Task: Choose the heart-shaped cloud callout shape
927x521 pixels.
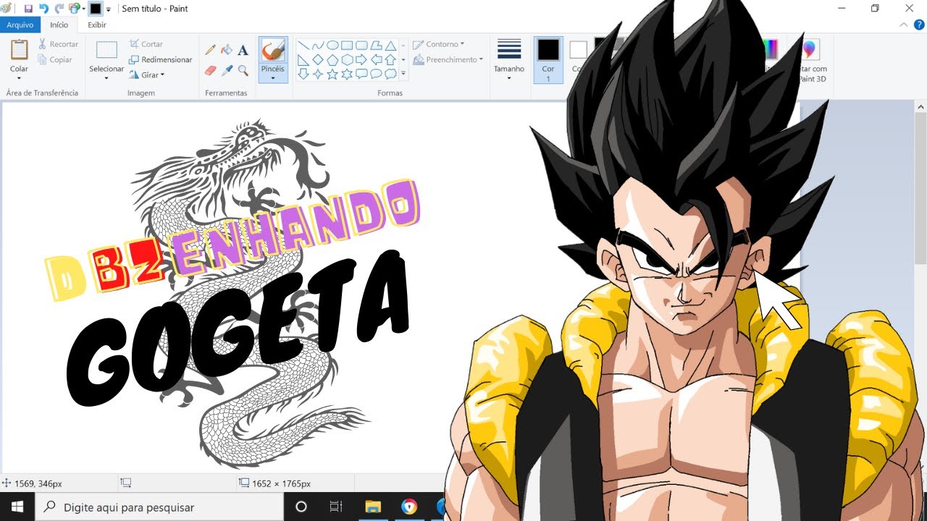Action: (x=390, y=74)
